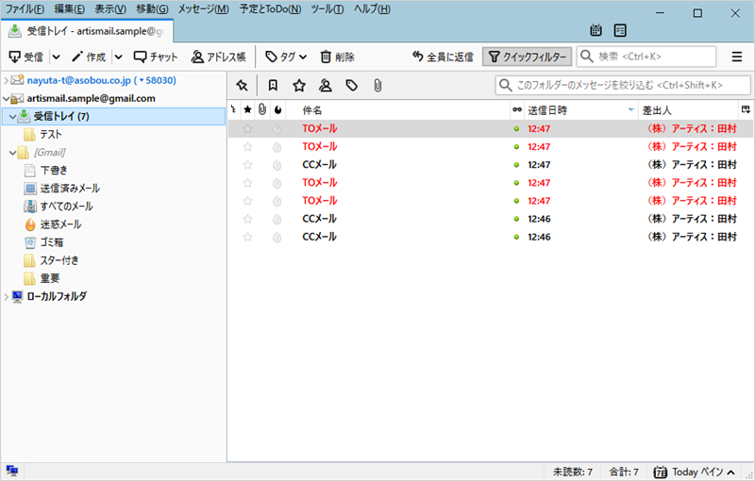Sort by the star column header

tap(247, 110)
